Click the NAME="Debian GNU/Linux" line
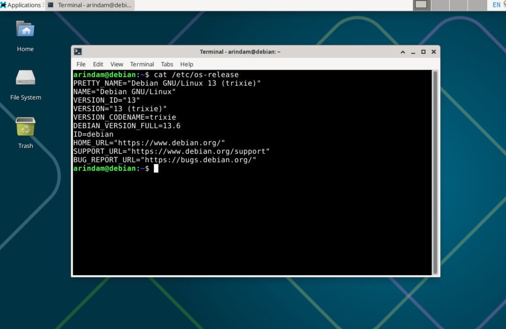Image resolution: width=506 pixels, height=329 pixels. point(124,92)
